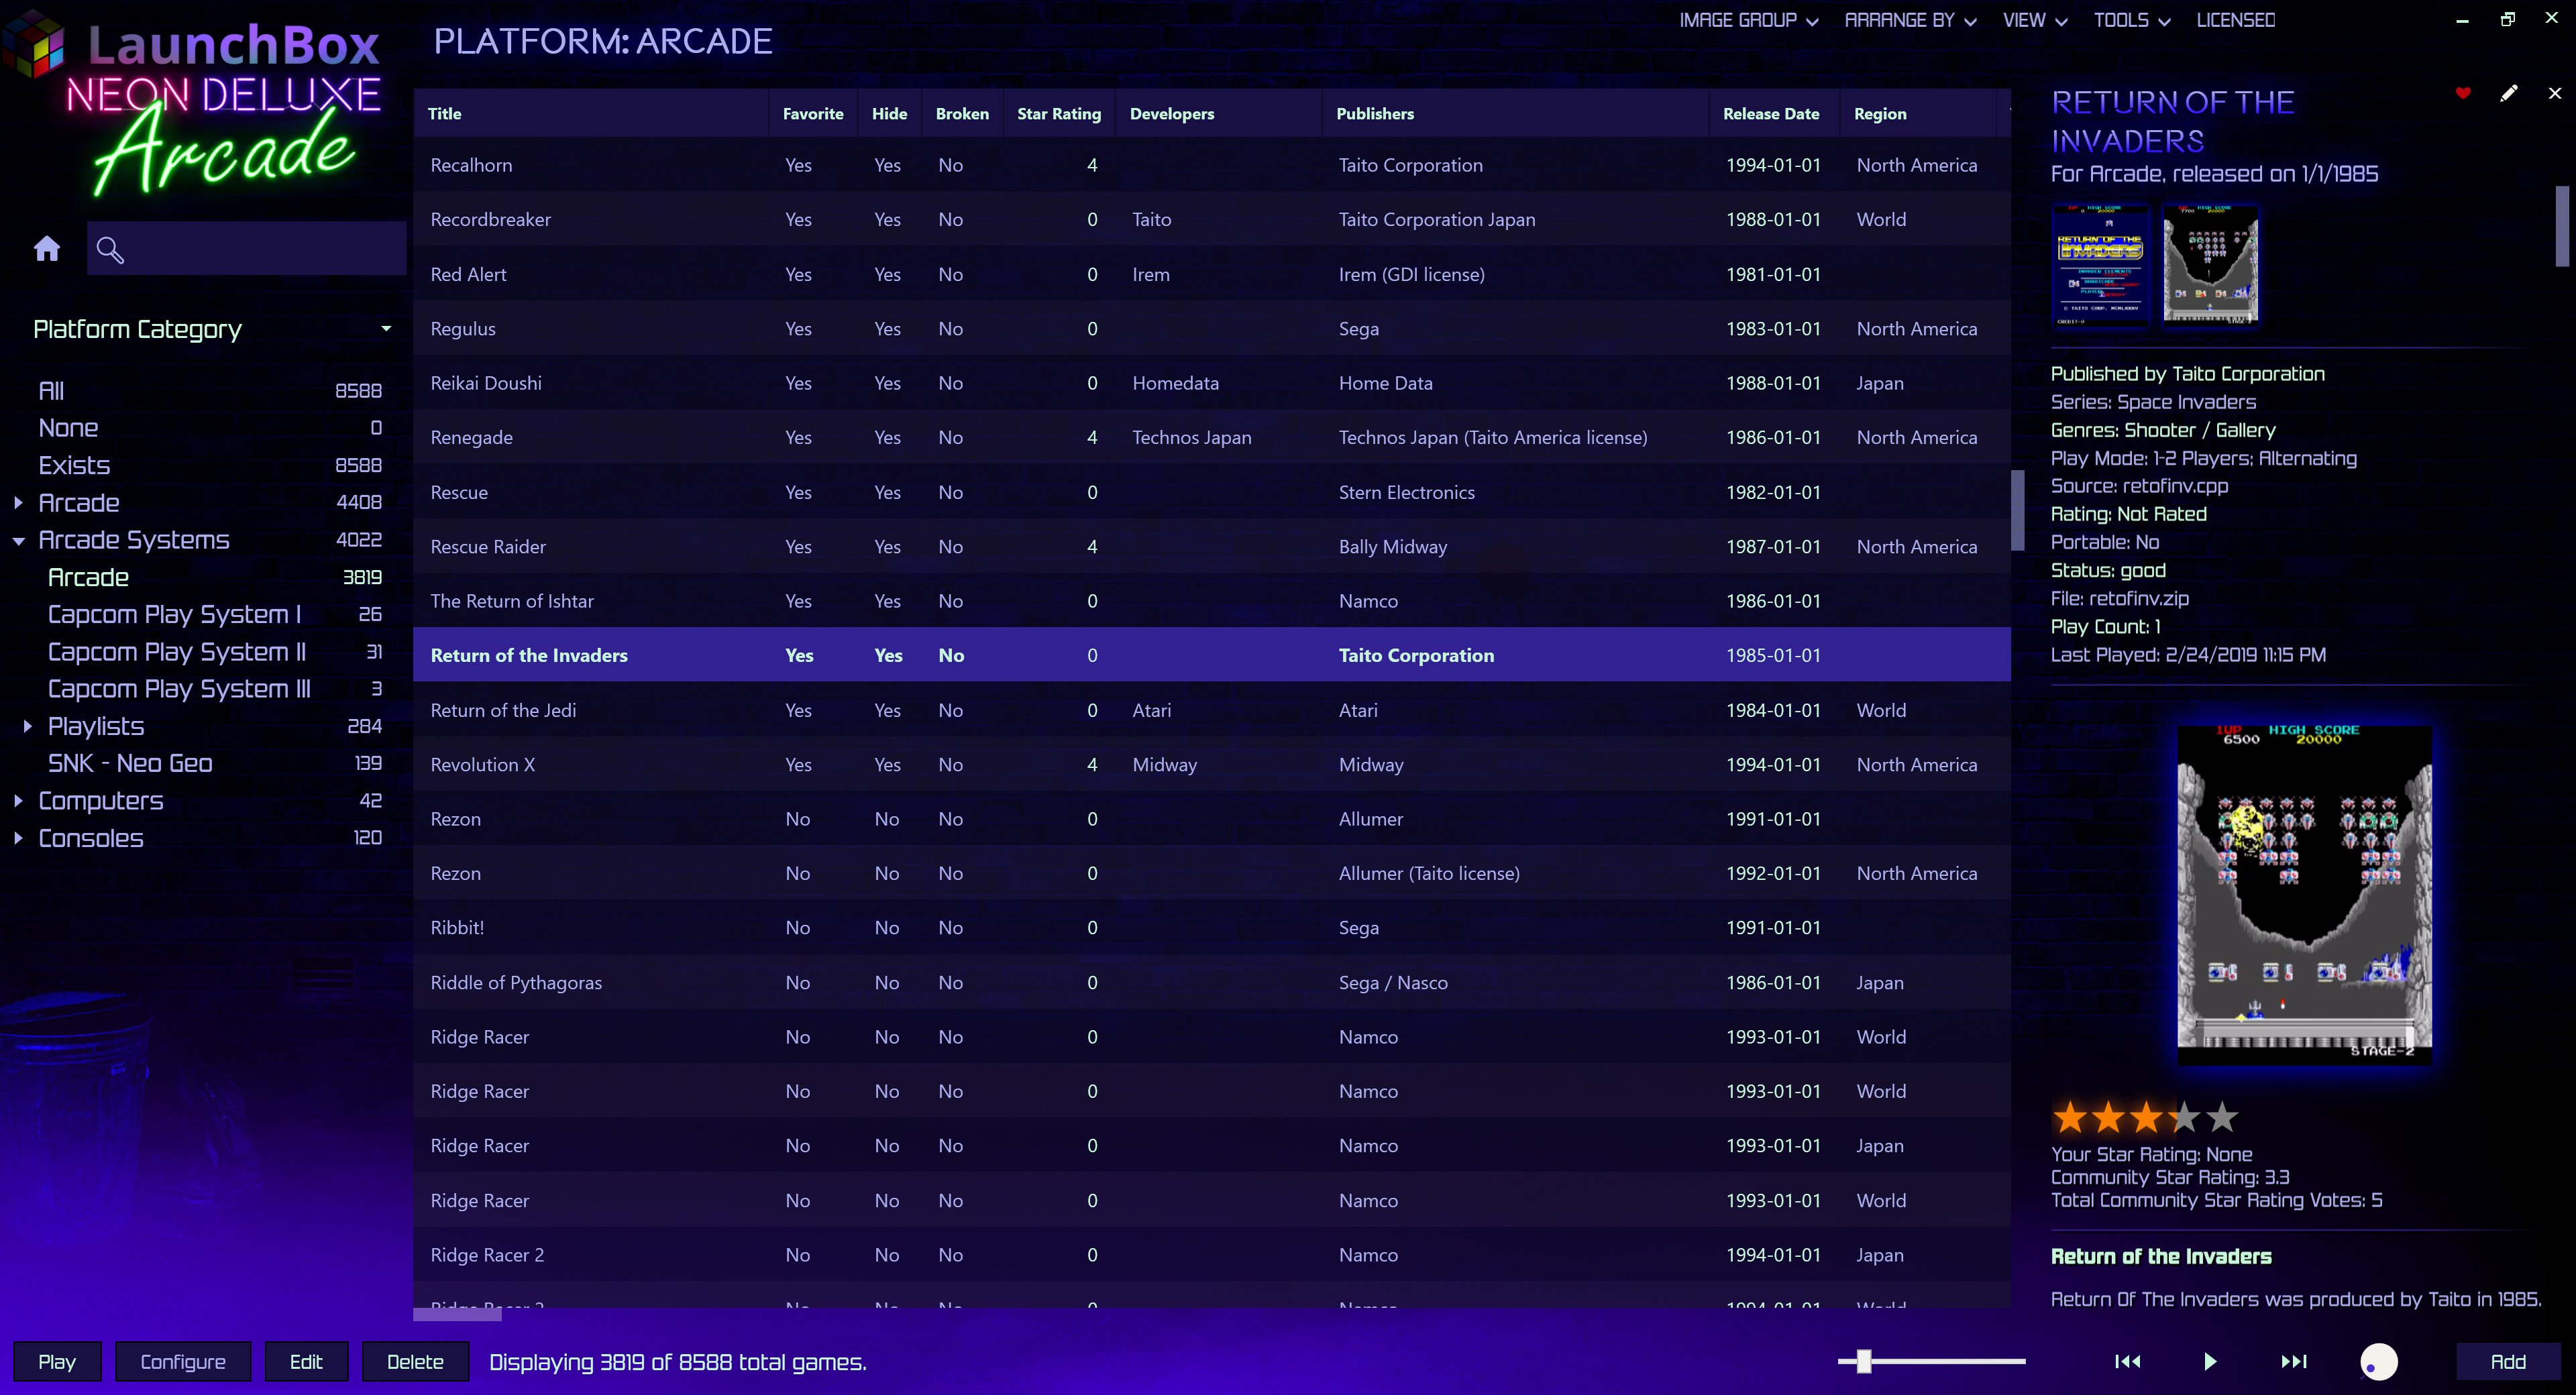The width and height of the screenshot is (2576, 1395).
Task: Click the horizontal scrollbar under game list
Action: coord(457,1315)
